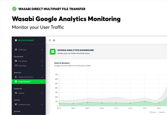Click the Upload & Share logo icon
167x115 pixels.
(16, 40)
